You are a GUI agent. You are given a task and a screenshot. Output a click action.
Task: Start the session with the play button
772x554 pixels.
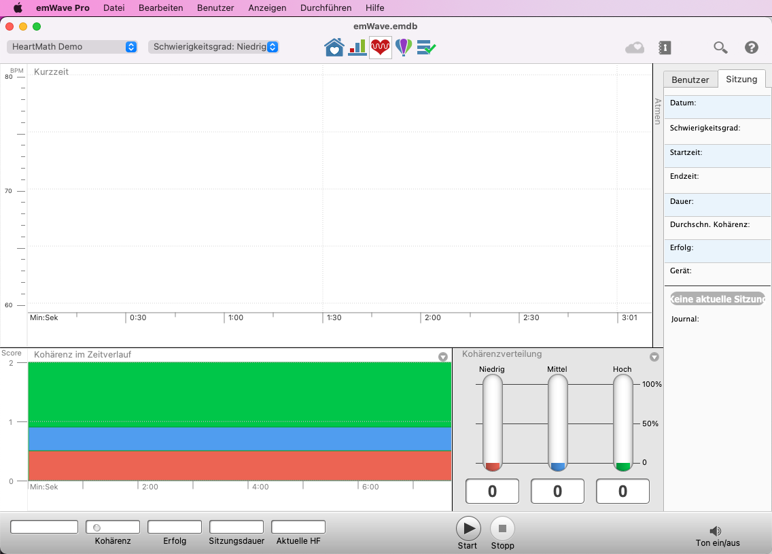point(468,529)
